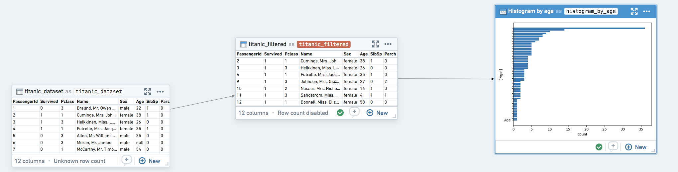Expand titanic_filtered node to fullscreen
The image size is (678, 172).
(375, 44)
